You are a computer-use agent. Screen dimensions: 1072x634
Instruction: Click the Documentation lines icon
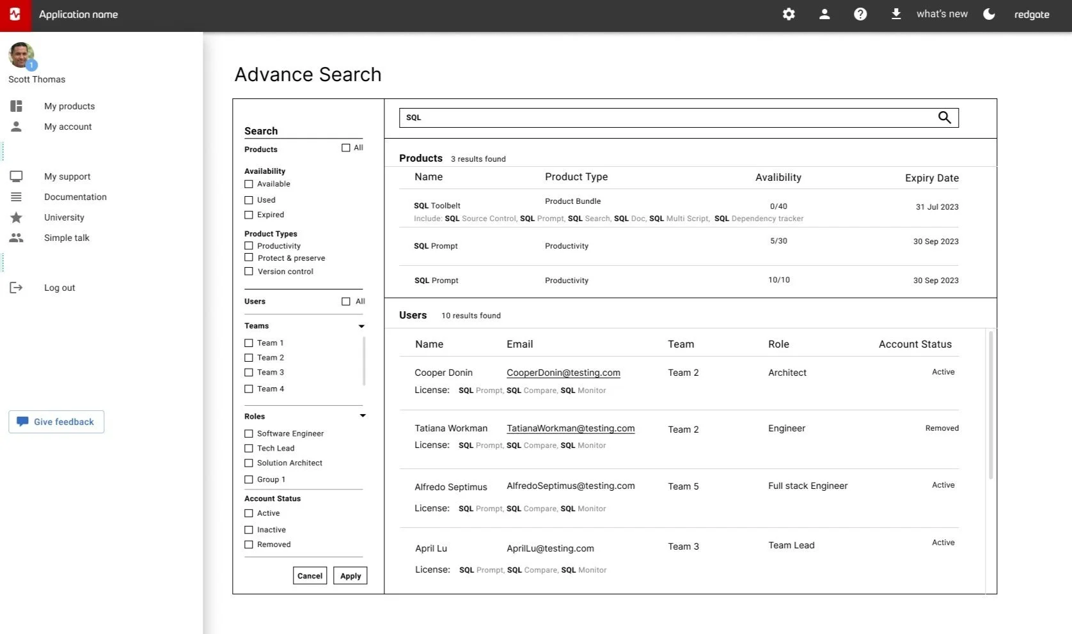(x=17, y=197)
